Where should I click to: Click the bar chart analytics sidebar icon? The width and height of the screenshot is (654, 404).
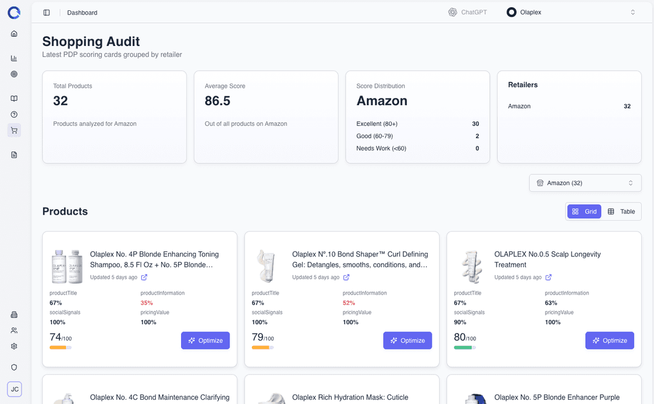(14, 58)
